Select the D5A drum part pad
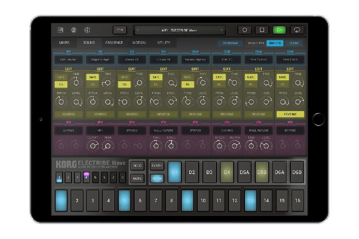Image resolution: width=359 pixels, height=239 pixels. click(244, 172)
